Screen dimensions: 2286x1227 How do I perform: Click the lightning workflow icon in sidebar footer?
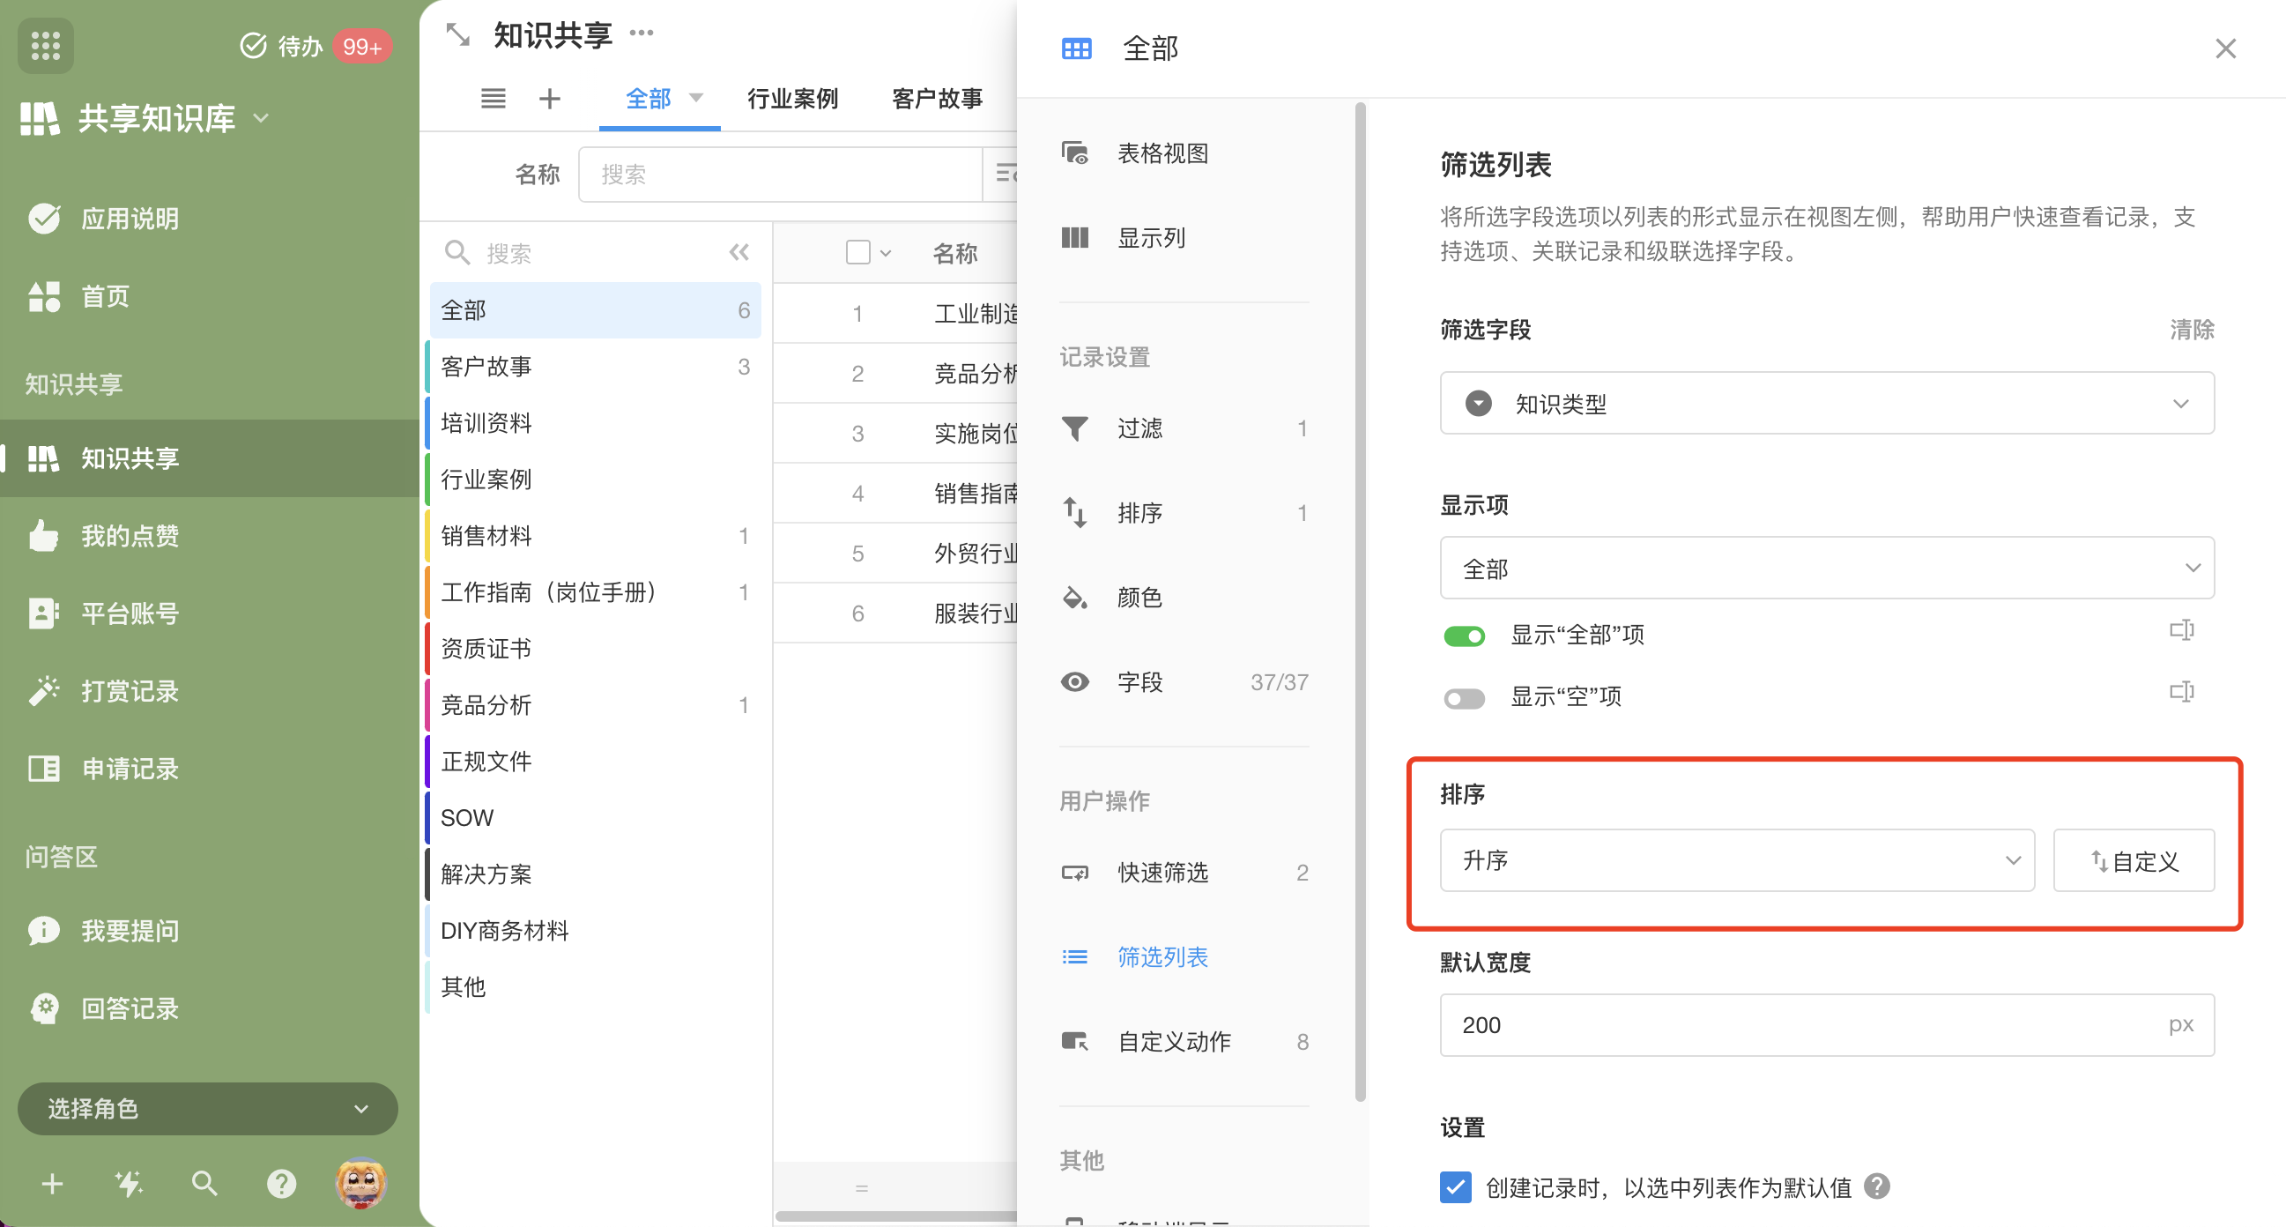[x=129, y=1184]
